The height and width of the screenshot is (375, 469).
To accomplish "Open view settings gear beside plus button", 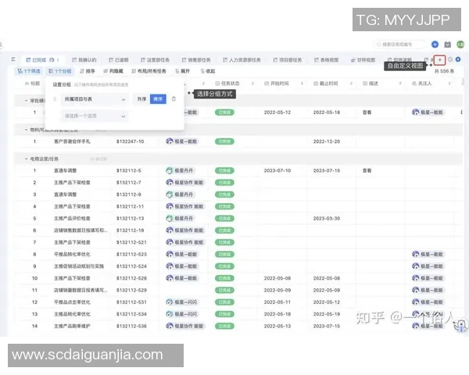I will (x=450, y=59).
